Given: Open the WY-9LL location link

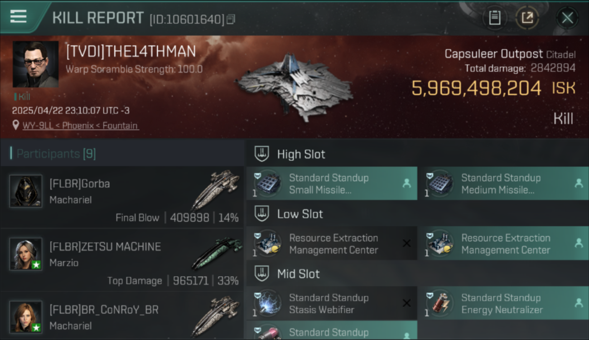Looking at the screenshot, I should coord(81,126).
